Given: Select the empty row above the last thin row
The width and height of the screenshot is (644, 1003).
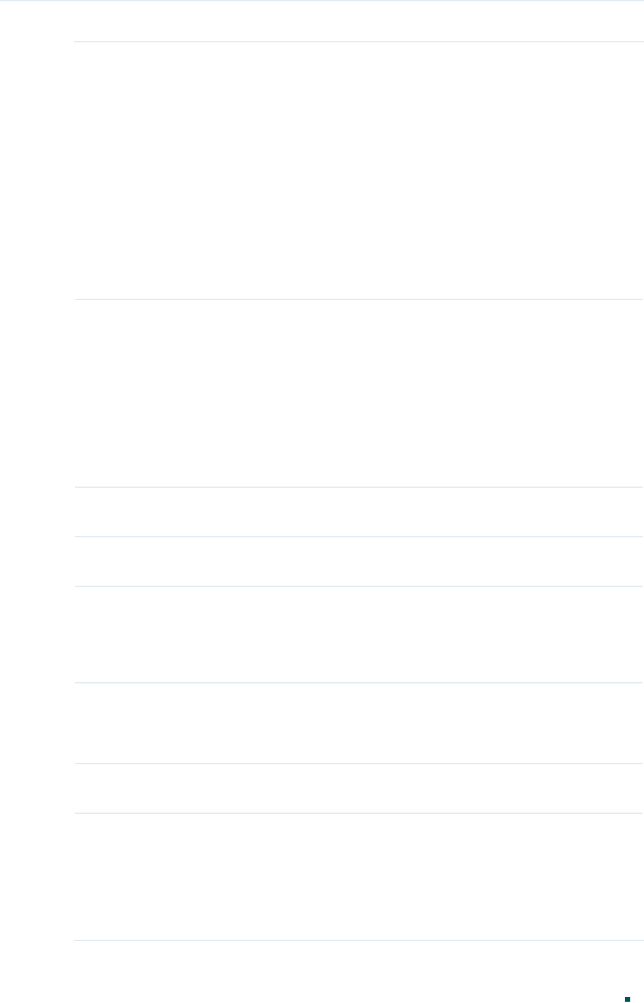Looking at the screenshot, I should point(359,723).
